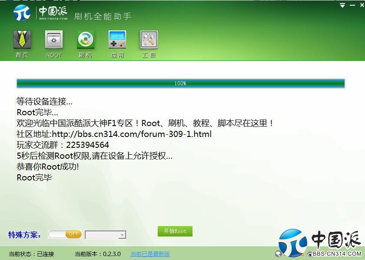Click the 开始Root button
365x260 pixels.
175,231
